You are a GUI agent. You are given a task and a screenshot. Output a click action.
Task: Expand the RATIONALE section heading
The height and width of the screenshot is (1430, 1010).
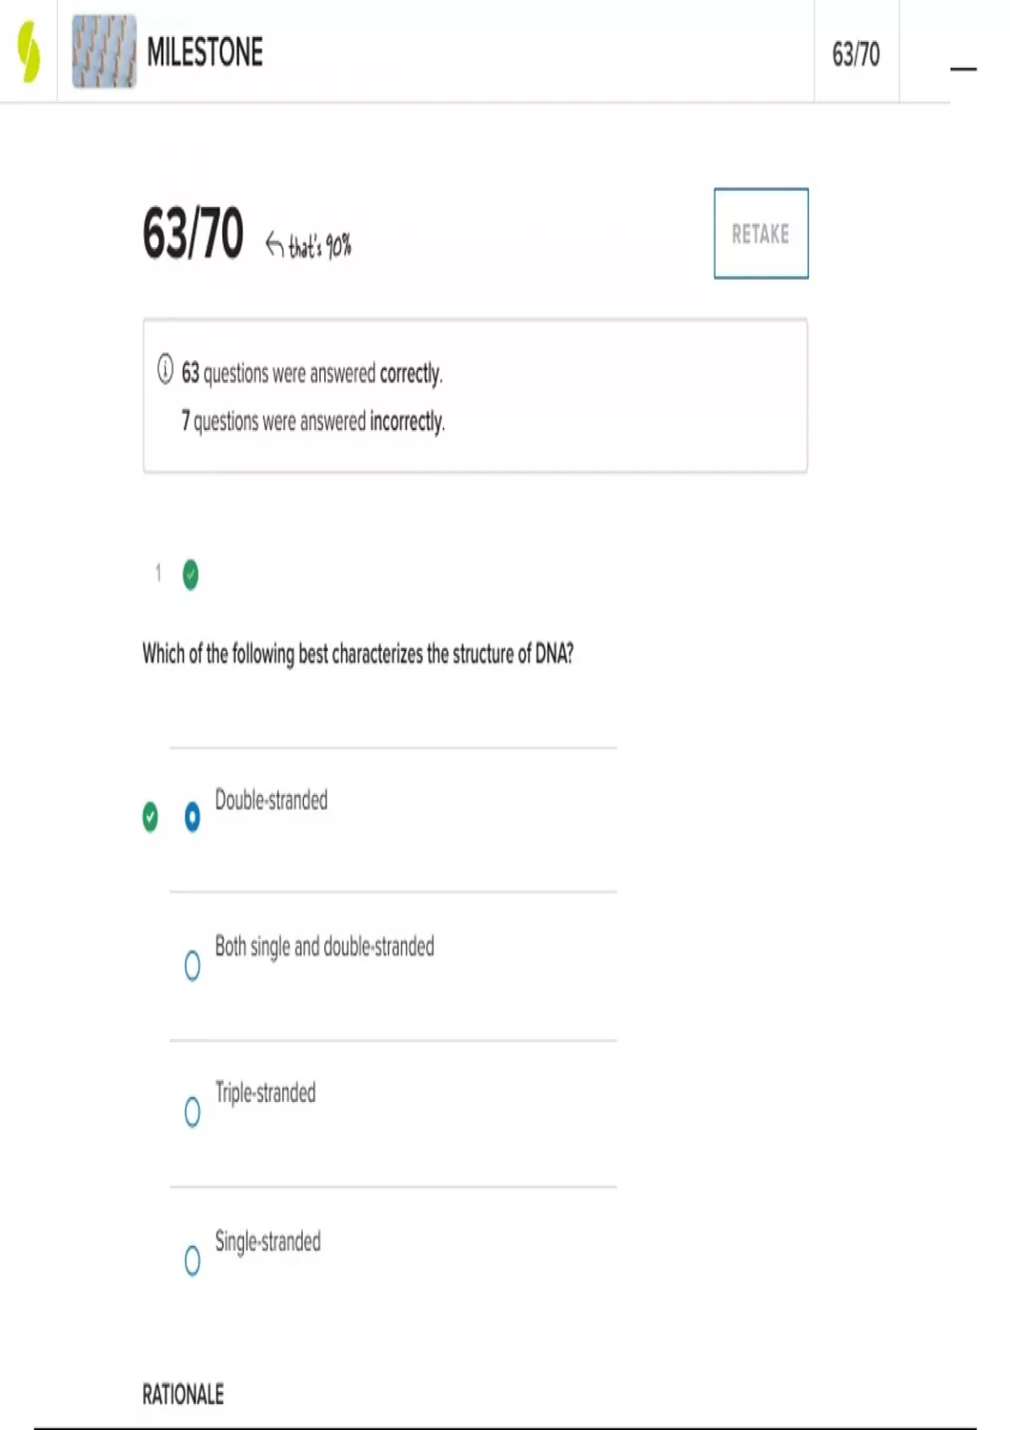click(183, 1395)
